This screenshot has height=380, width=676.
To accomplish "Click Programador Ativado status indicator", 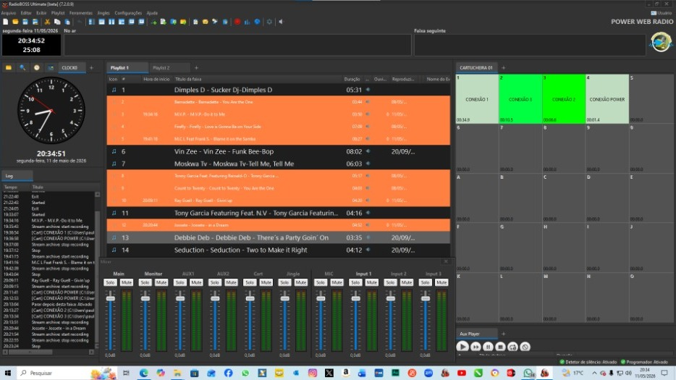I will [644, 362].
